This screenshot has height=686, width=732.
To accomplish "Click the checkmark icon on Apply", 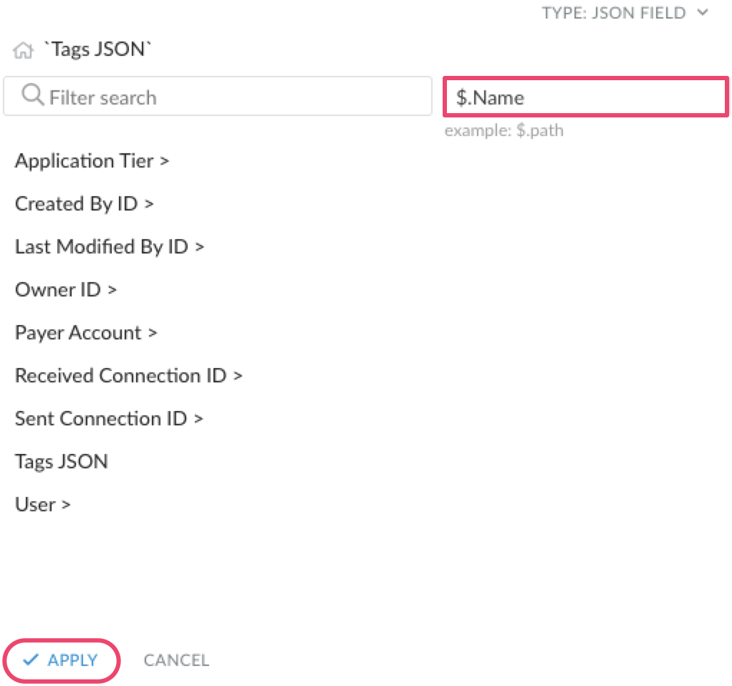I will [31, 660].
